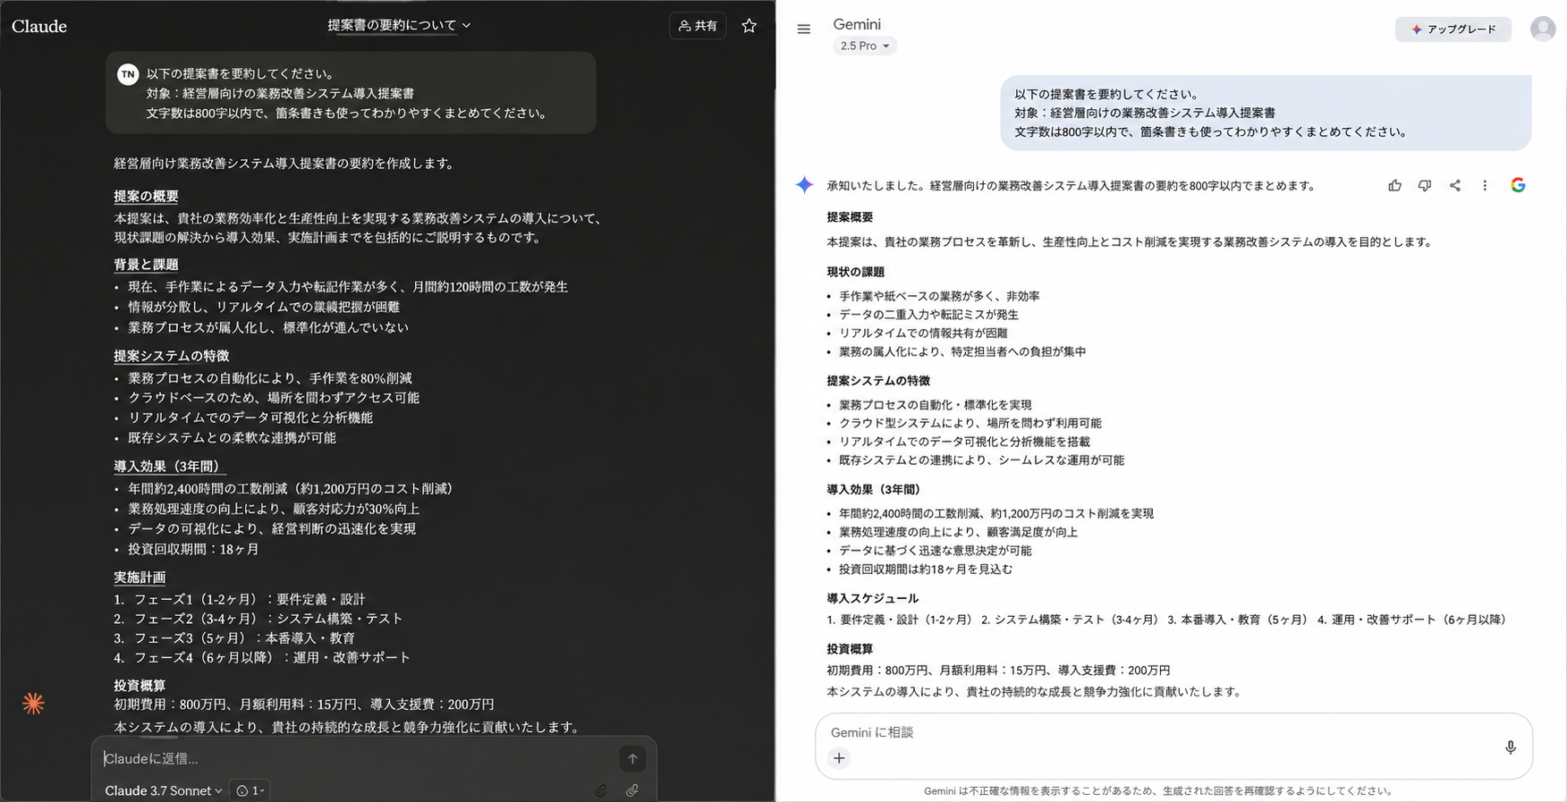Click the アップグレード button in Gemini
1567x802 pixels.
click(1453, 30)
